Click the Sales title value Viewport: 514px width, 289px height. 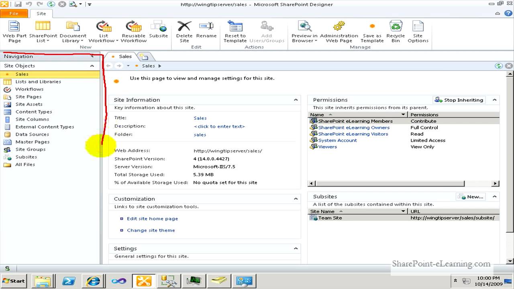(x=200, y=118)
